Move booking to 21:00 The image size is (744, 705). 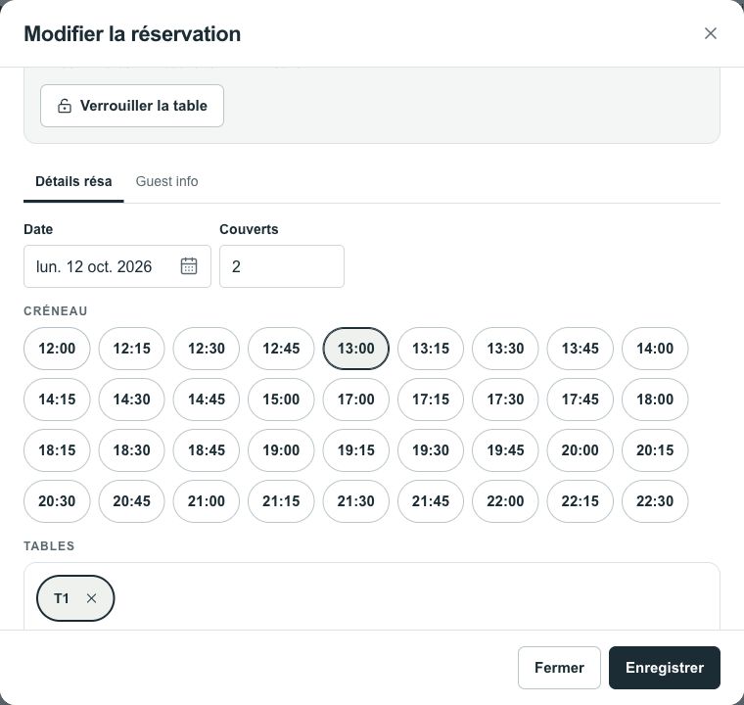coord(207,501)
